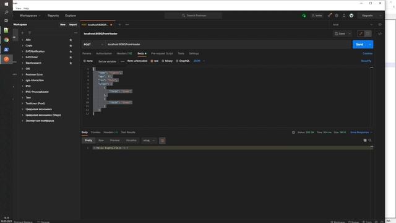Switch response view to Raw
This screenshot has height=223, width=396.
(101, 141)
